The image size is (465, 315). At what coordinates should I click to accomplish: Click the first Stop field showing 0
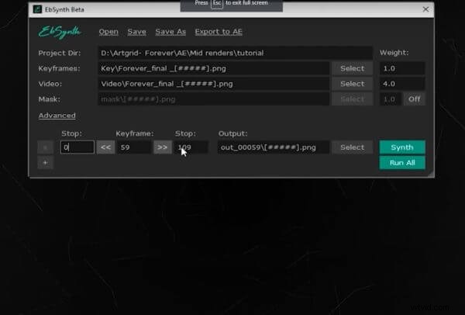[77, 147]
